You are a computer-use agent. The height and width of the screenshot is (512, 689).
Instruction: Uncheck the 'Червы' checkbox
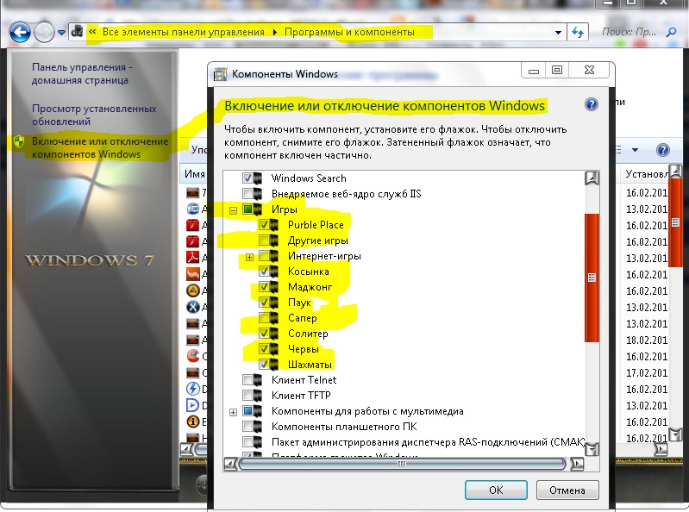tap(264, 348)
